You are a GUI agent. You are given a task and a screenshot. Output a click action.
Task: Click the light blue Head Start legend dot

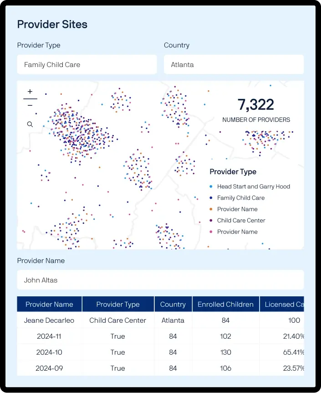click(211, 186)
